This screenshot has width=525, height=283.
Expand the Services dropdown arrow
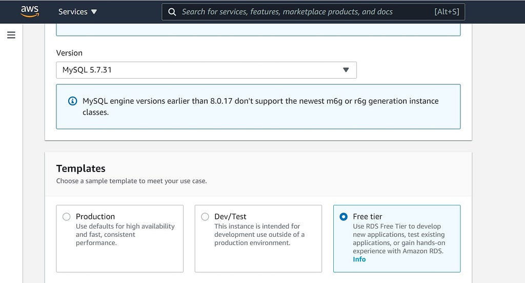94,12
